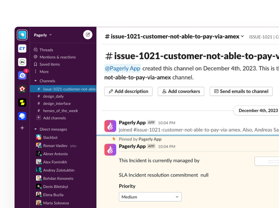
Task: Switch to the CT workspace icon
Action: (x=22, y=49)
